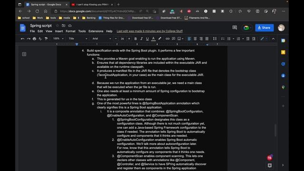The image size is (304, 171).
Task: Open the Help menu
Action: 109,31
